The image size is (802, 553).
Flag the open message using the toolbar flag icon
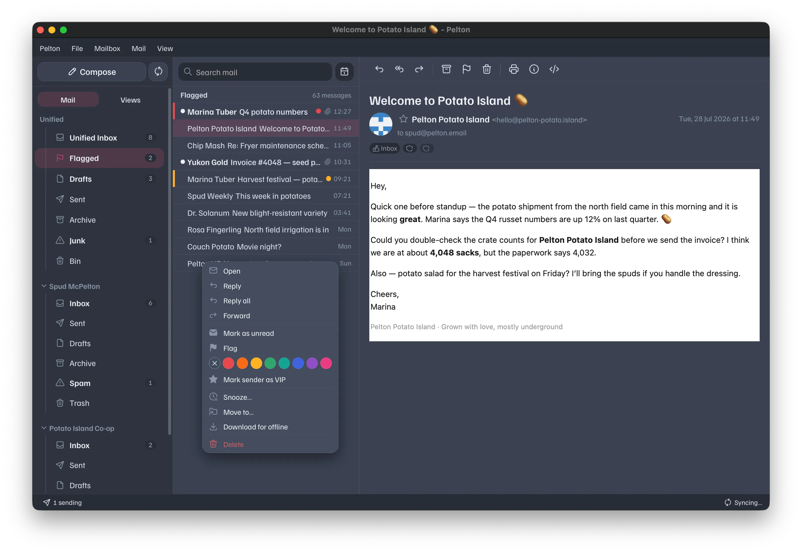466,69
